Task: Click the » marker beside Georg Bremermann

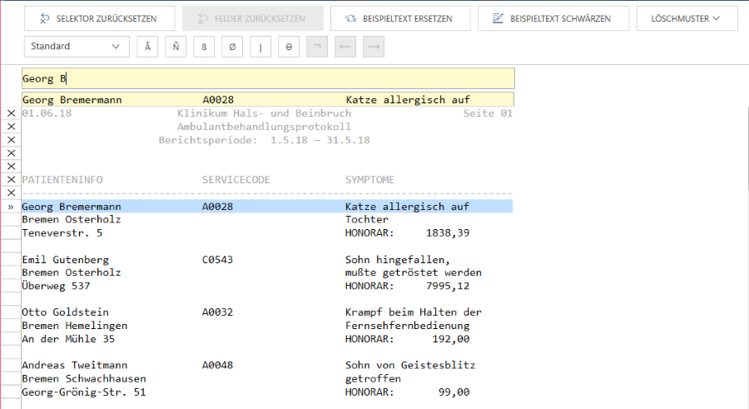Action: [x=11, y=207]
